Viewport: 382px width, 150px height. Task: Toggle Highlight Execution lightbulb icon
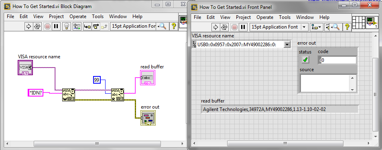(66, 26)
